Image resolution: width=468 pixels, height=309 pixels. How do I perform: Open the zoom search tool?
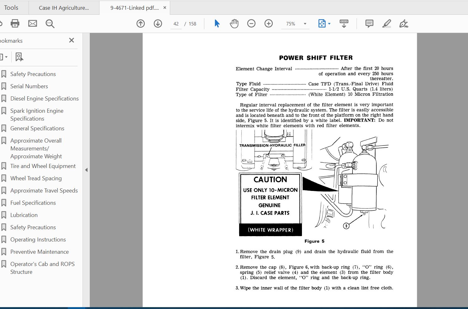[x=50, y=23]
